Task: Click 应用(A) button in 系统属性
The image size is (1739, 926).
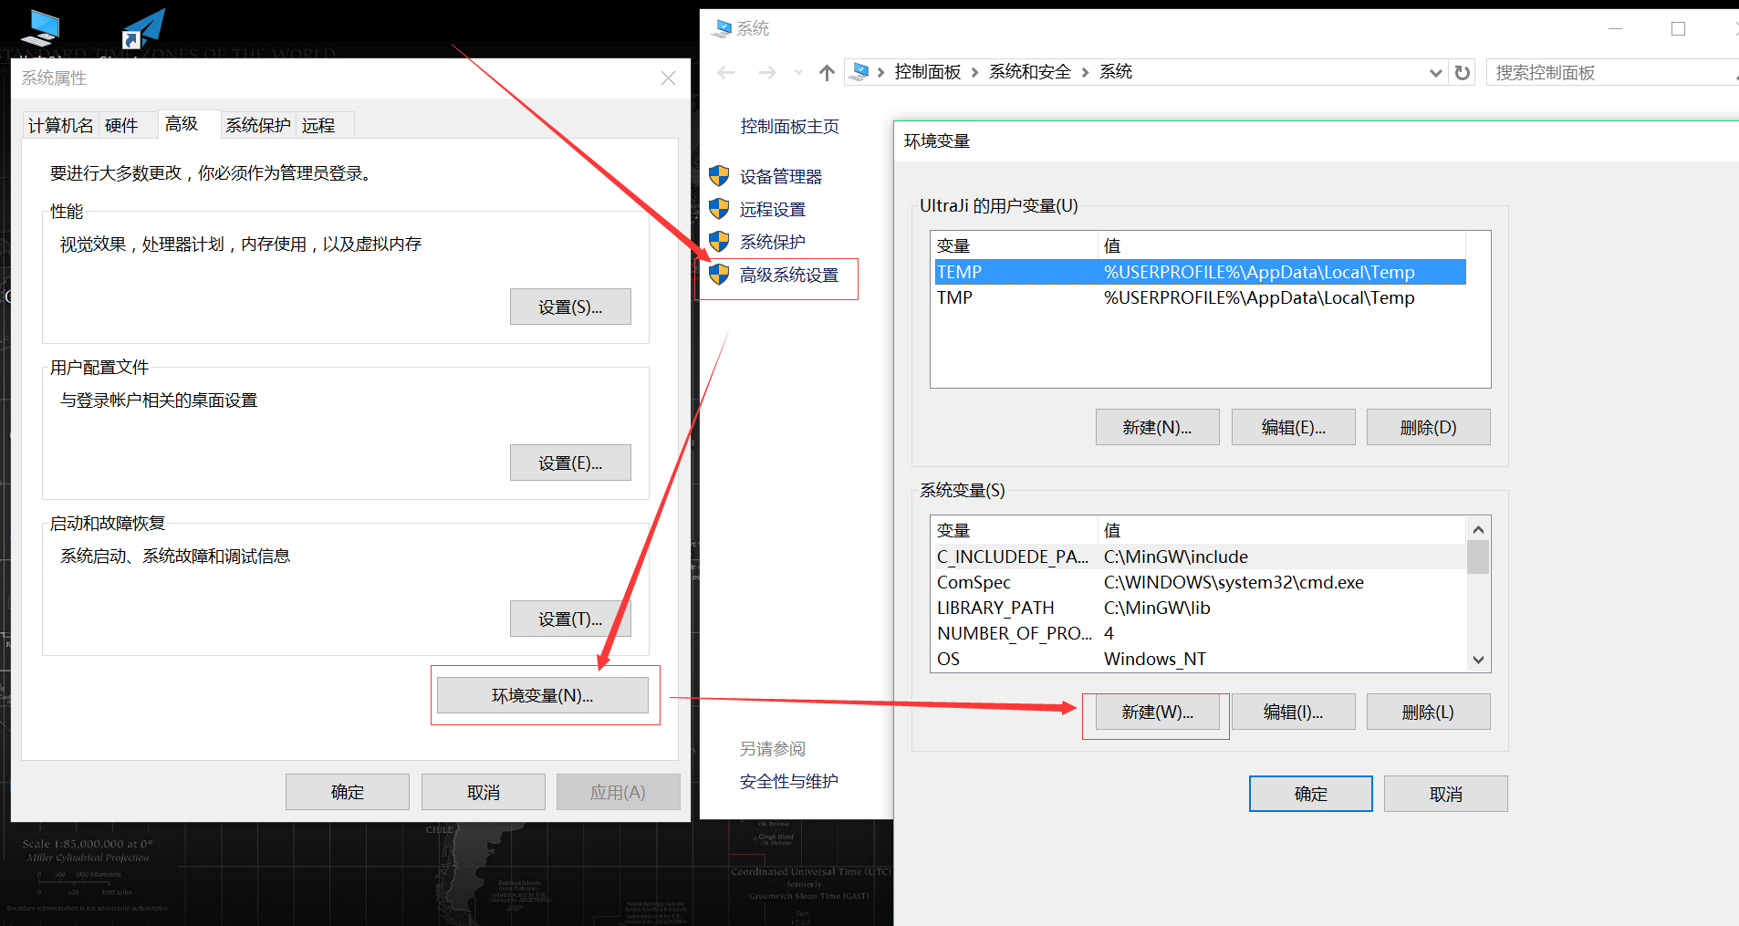Action: click(x=619, y=792)
